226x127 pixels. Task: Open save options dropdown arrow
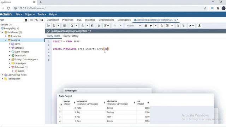tap(58, 26)
